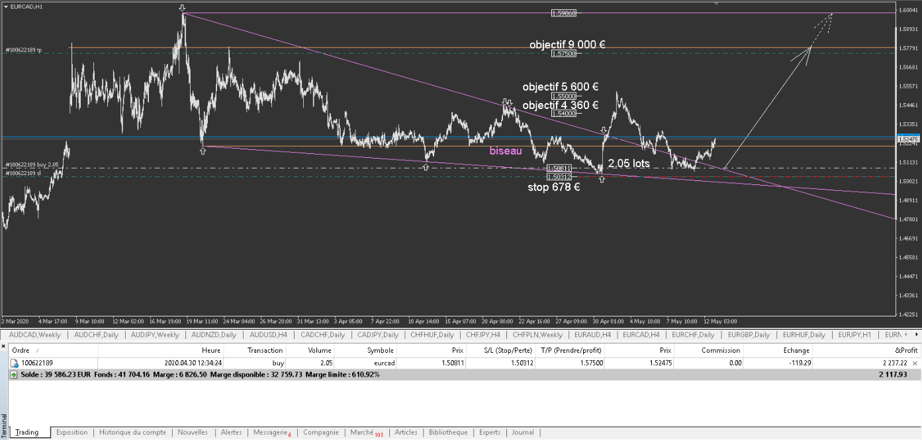The height and width of the screenshot is (440, 922).
Task: Open the EURCHF,Daily chart tab
Action: (694, 334)
